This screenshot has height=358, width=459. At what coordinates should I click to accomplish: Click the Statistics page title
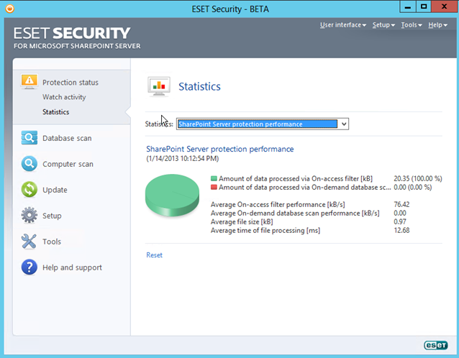tap(199, 86)
